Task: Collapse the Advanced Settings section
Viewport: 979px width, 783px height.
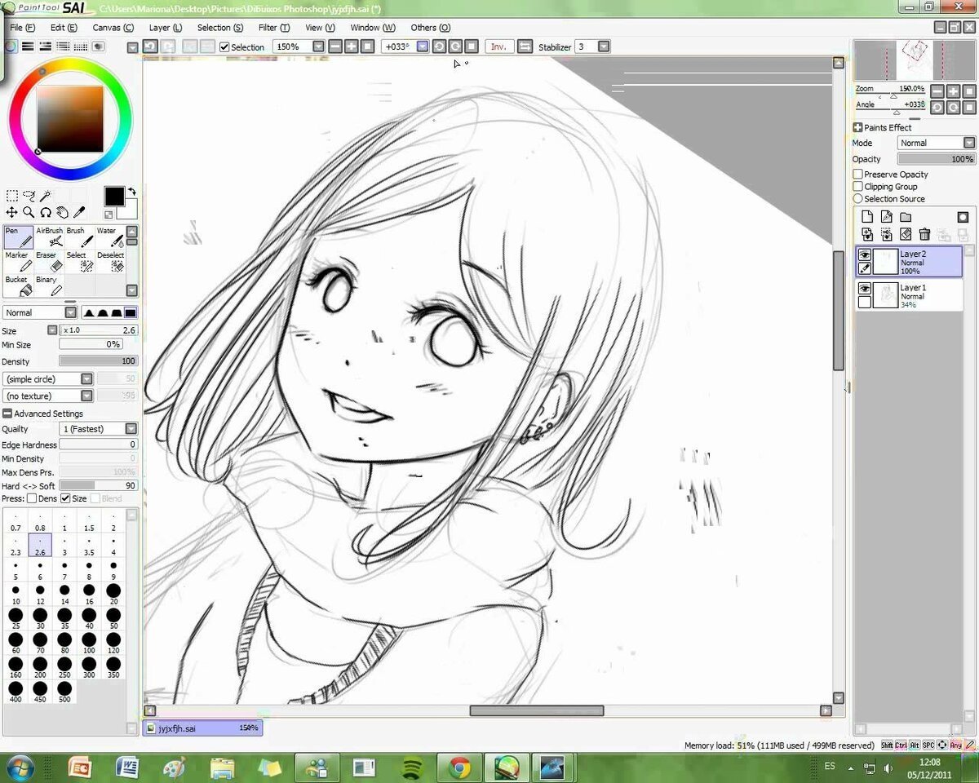Action: (7, 414)
